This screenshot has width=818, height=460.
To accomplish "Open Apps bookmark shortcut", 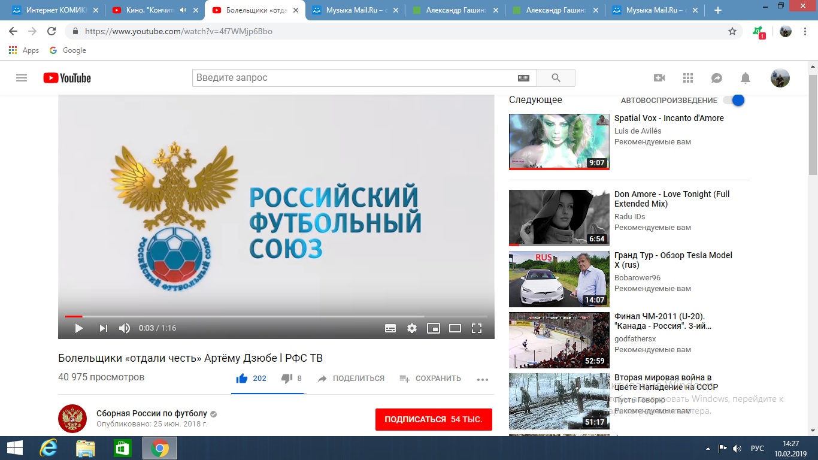I will (x=24, y=50).
